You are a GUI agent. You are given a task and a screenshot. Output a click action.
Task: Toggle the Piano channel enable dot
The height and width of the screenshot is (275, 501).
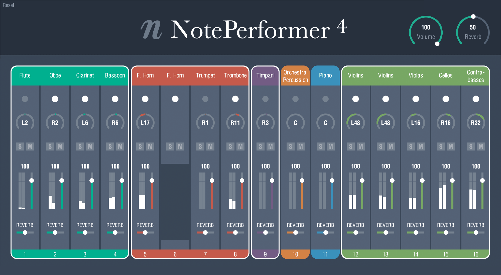325,99
